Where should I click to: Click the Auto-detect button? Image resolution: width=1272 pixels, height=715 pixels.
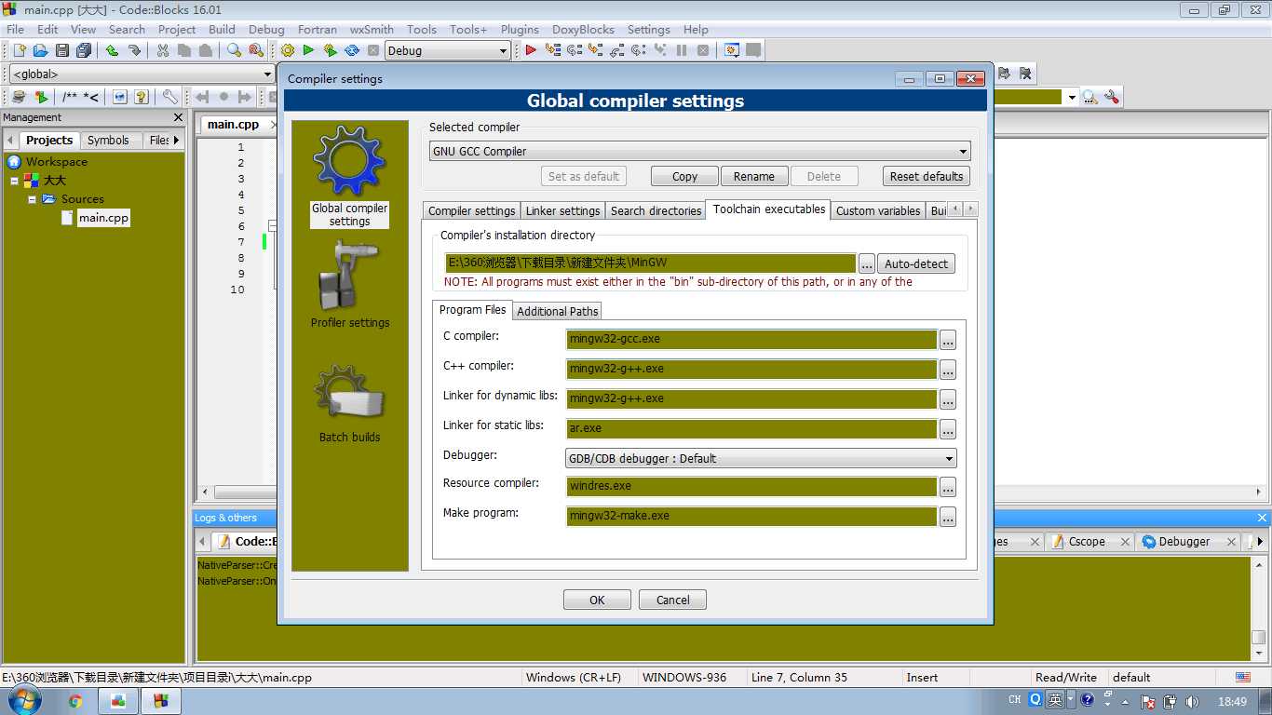916,263
